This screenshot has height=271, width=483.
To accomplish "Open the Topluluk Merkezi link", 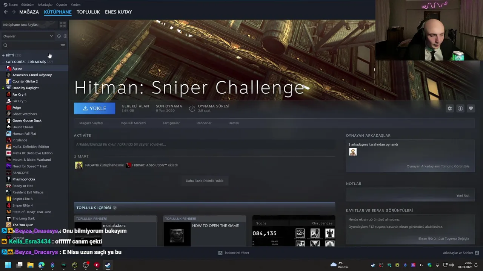I will 133,123.
